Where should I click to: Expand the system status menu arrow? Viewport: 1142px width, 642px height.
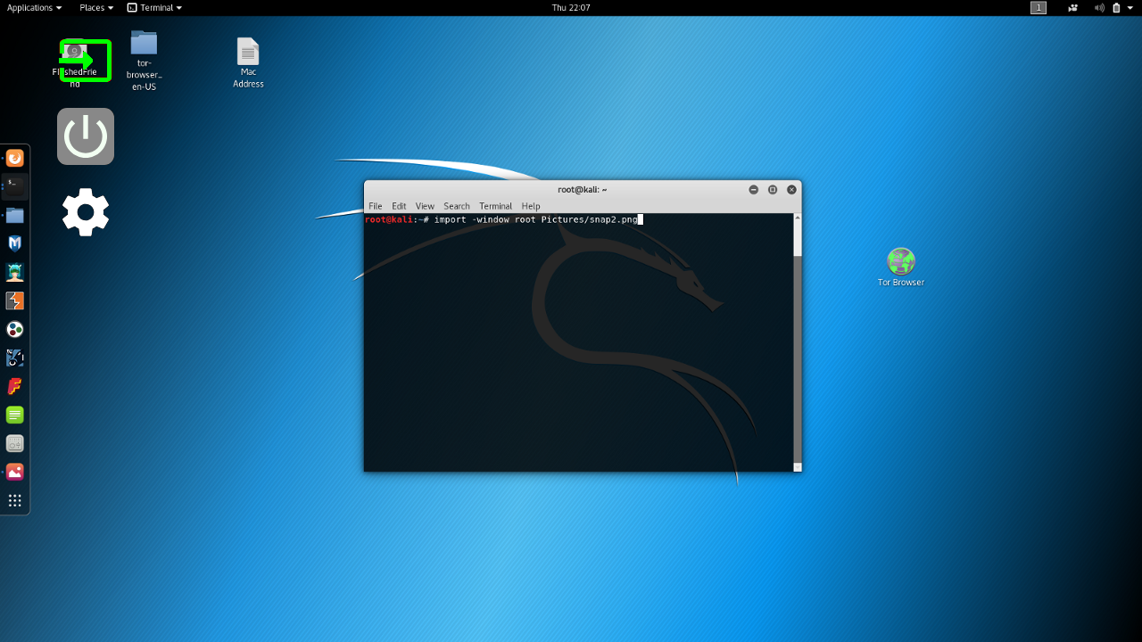coord(1131,7)
